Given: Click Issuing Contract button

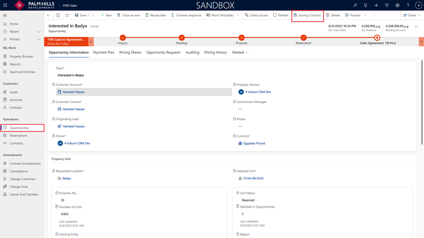Looking at the screenshot, I should tap(307, 15).
